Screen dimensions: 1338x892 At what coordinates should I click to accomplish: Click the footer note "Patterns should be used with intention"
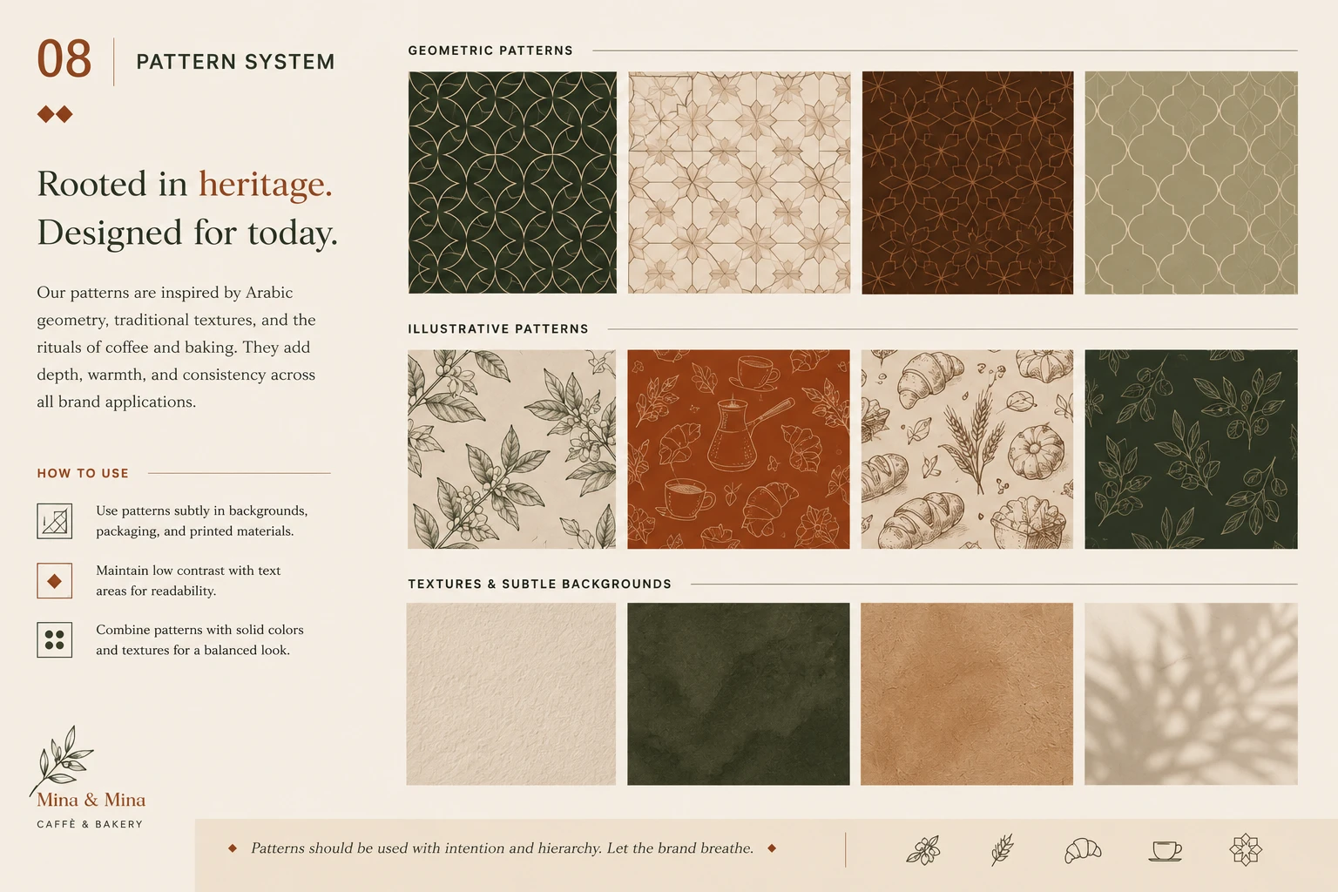[x=502, y=848]
